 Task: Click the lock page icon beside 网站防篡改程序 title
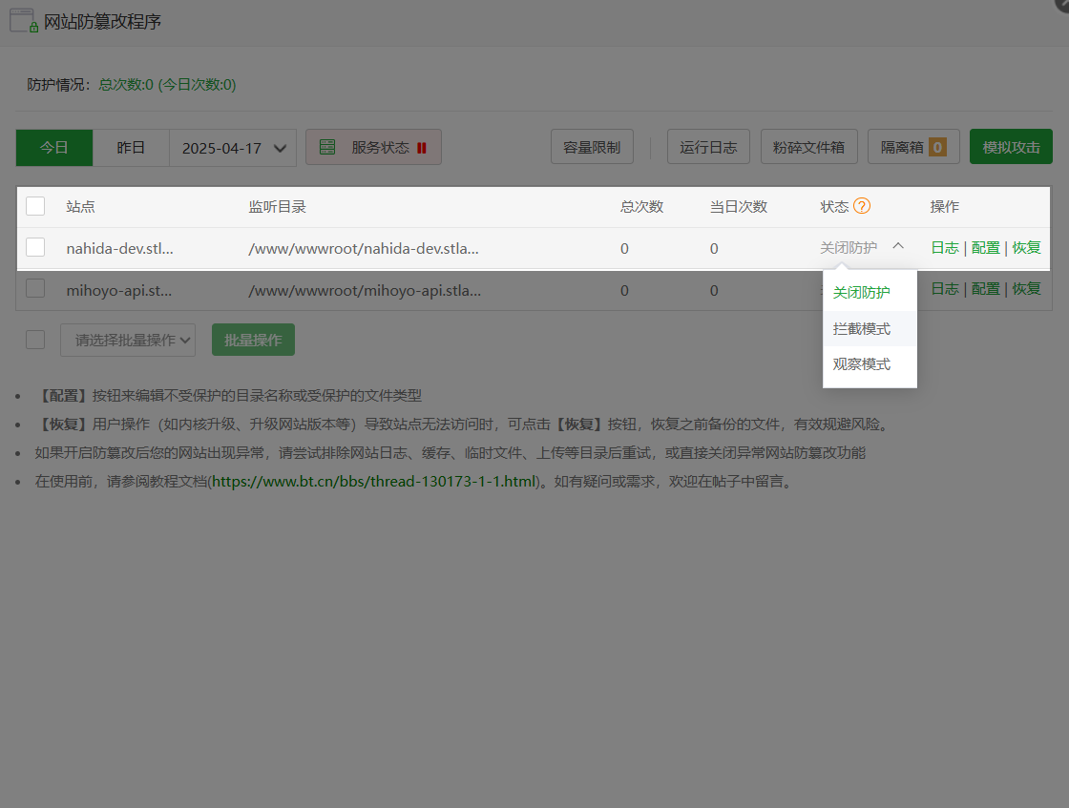(23, 20)
